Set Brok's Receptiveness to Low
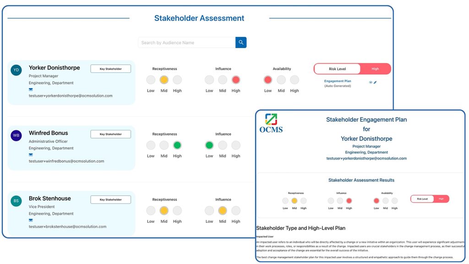Screen dimensions: 469x264 [x=151, y=210]
